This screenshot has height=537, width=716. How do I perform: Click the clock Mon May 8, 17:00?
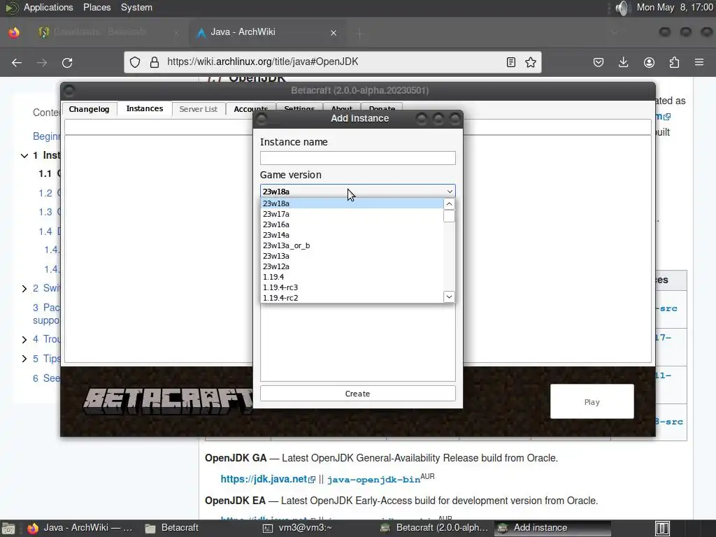pyautogui.click(x=675, y=7)
